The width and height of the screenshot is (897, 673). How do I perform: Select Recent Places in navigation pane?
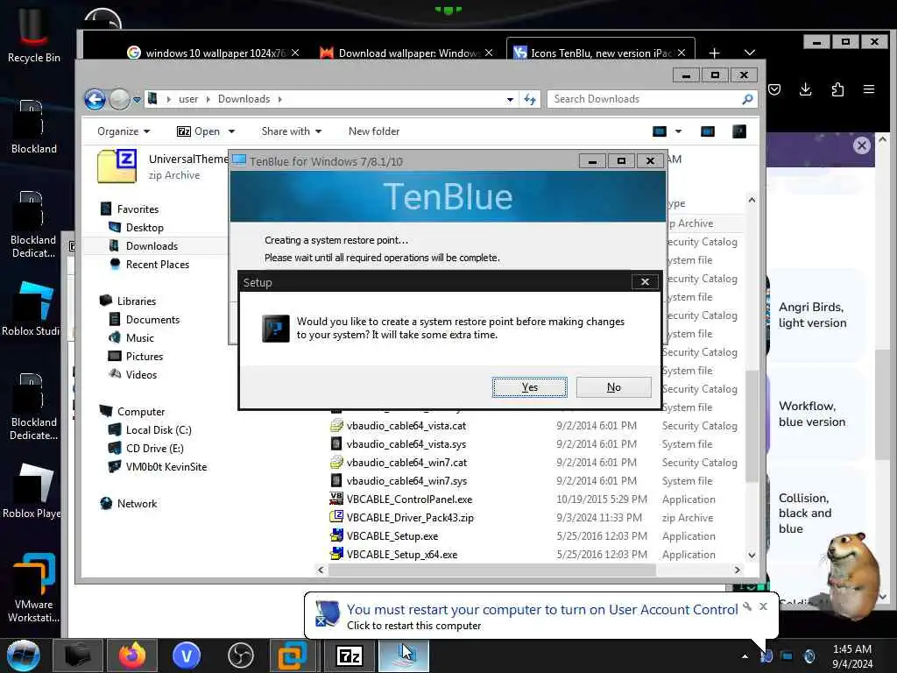tap(158, 265)
